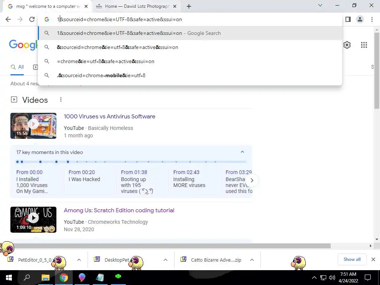The image size is (380, 285).
Task: Click the Google logo
Action: tap(23, 45)
